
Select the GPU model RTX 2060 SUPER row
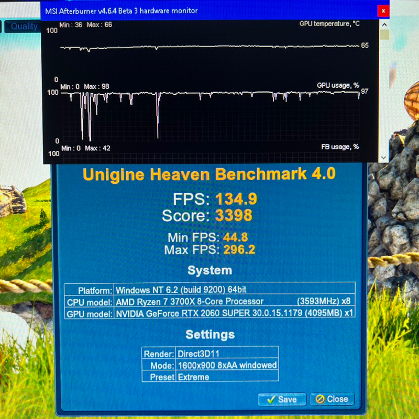tap(210, 313)
